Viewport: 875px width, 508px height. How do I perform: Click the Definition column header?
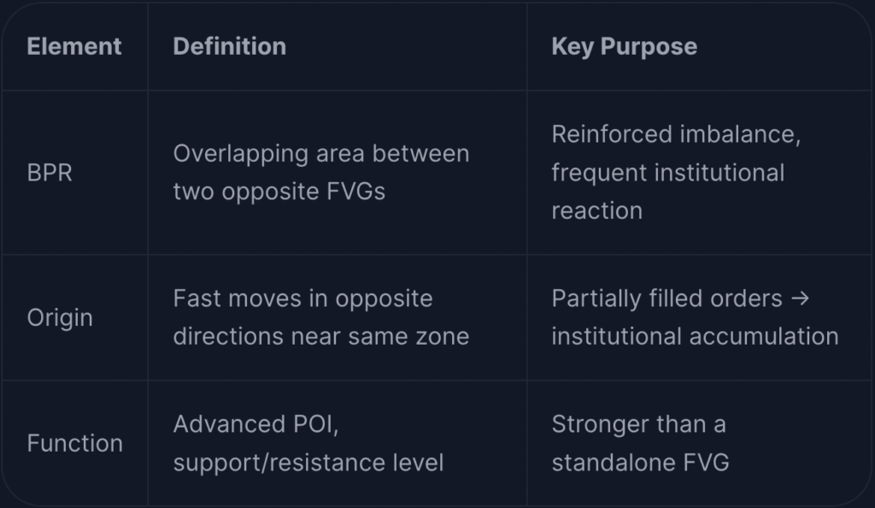[229, 46]
